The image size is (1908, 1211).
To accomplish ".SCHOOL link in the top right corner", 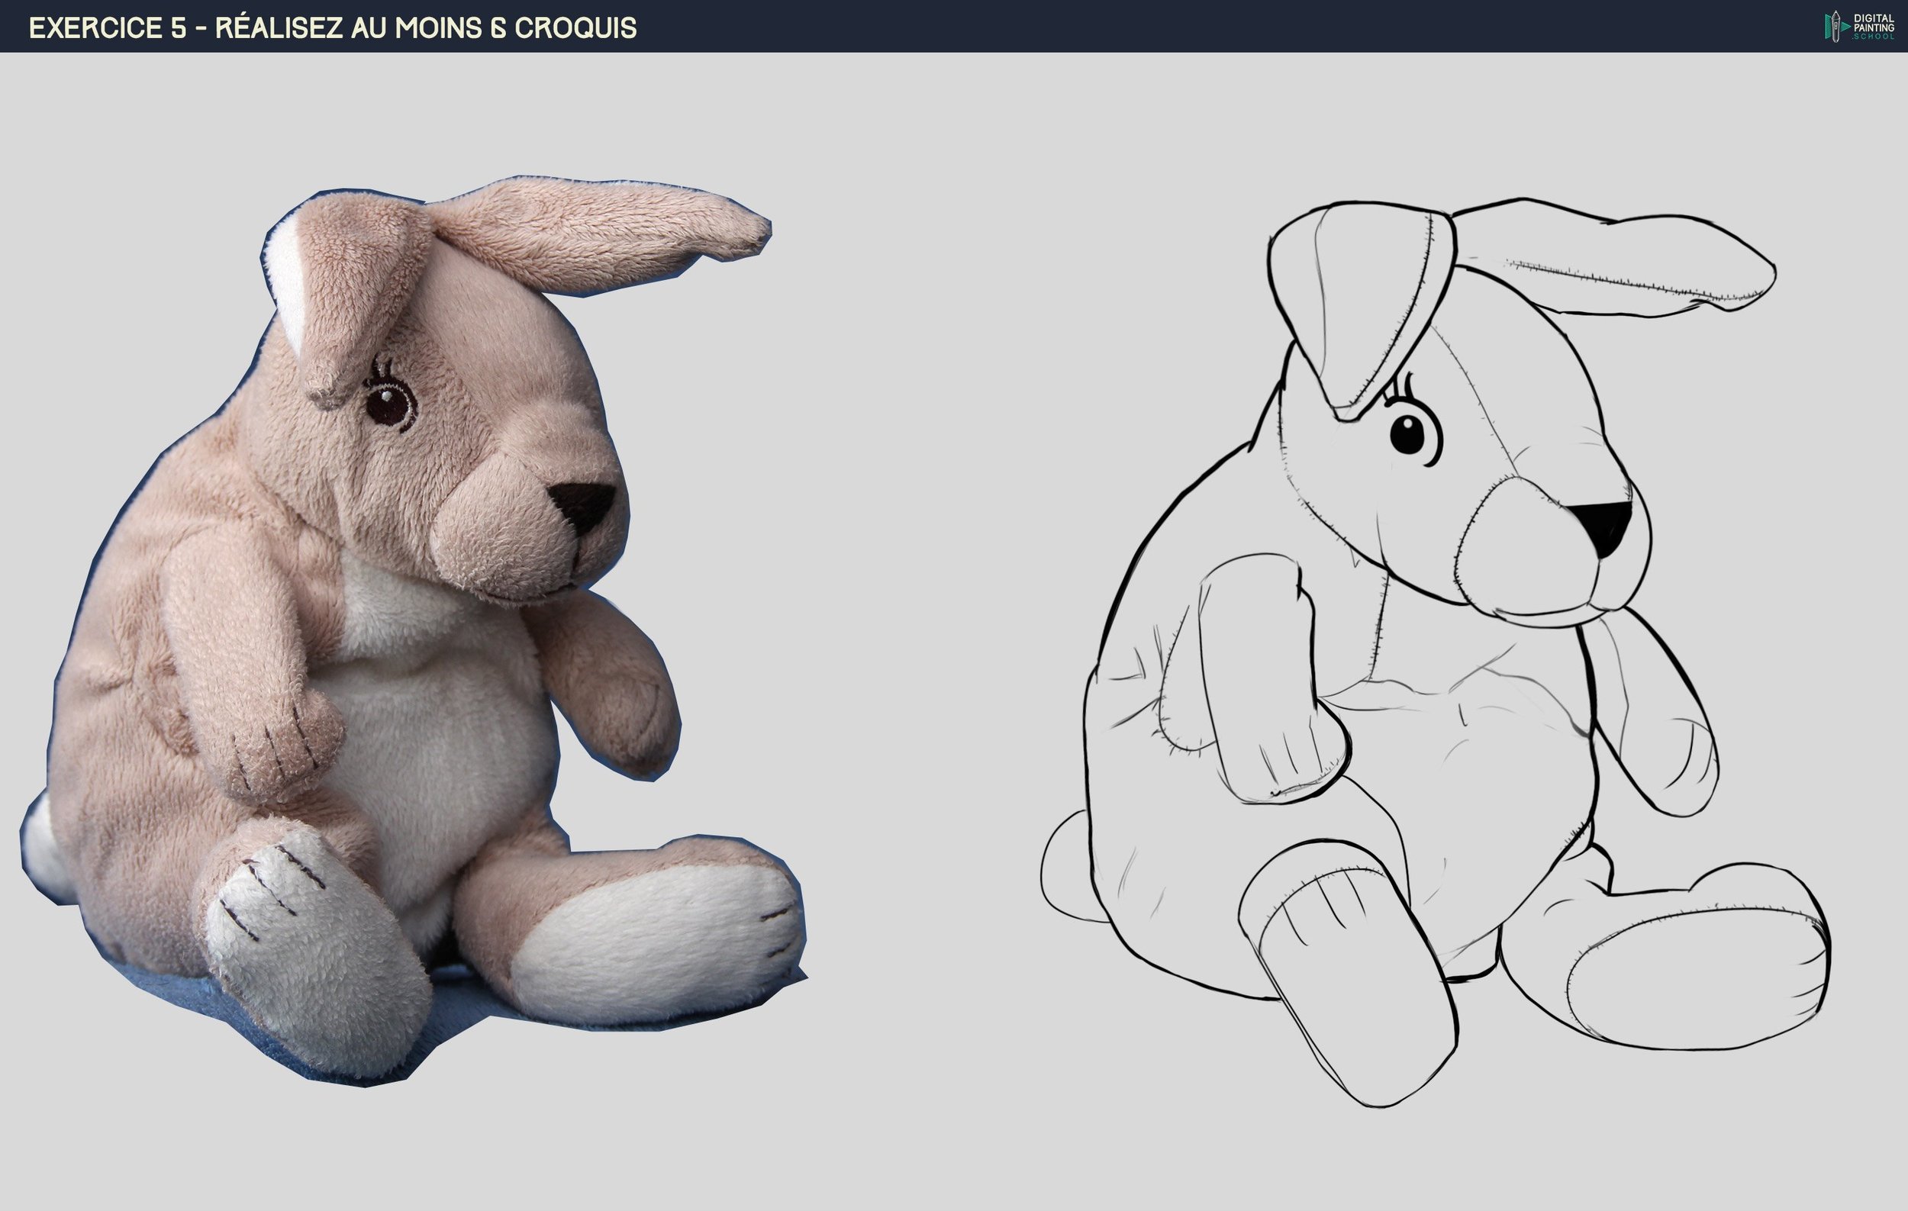I will coord(1874,37).
